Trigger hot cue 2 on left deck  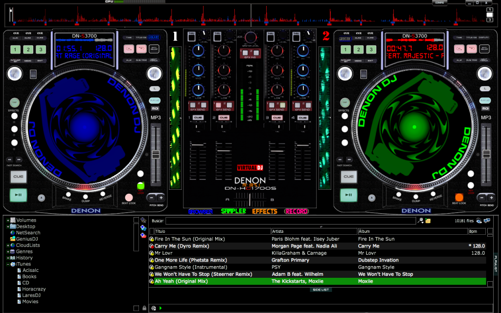click(x=28, y=49)
